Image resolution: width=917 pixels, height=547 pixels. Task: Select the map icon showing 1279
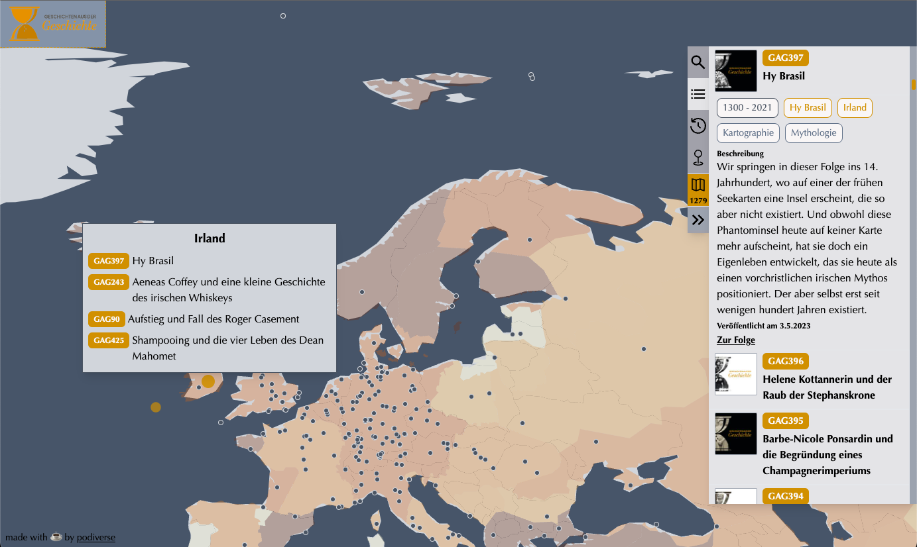698,189
